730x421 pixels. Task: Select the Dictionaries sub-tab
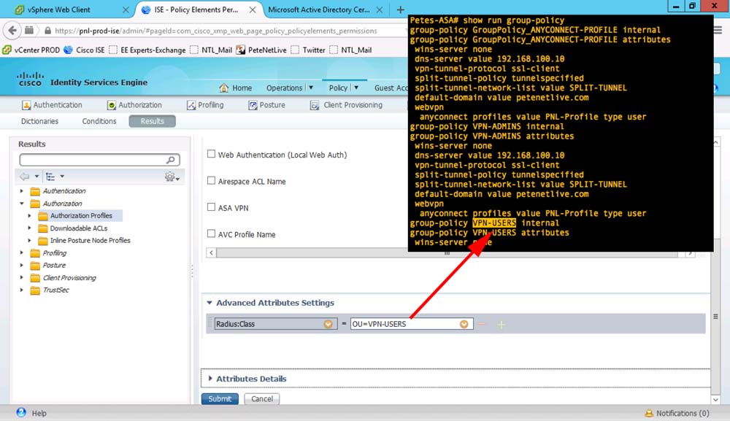point(39,121)
